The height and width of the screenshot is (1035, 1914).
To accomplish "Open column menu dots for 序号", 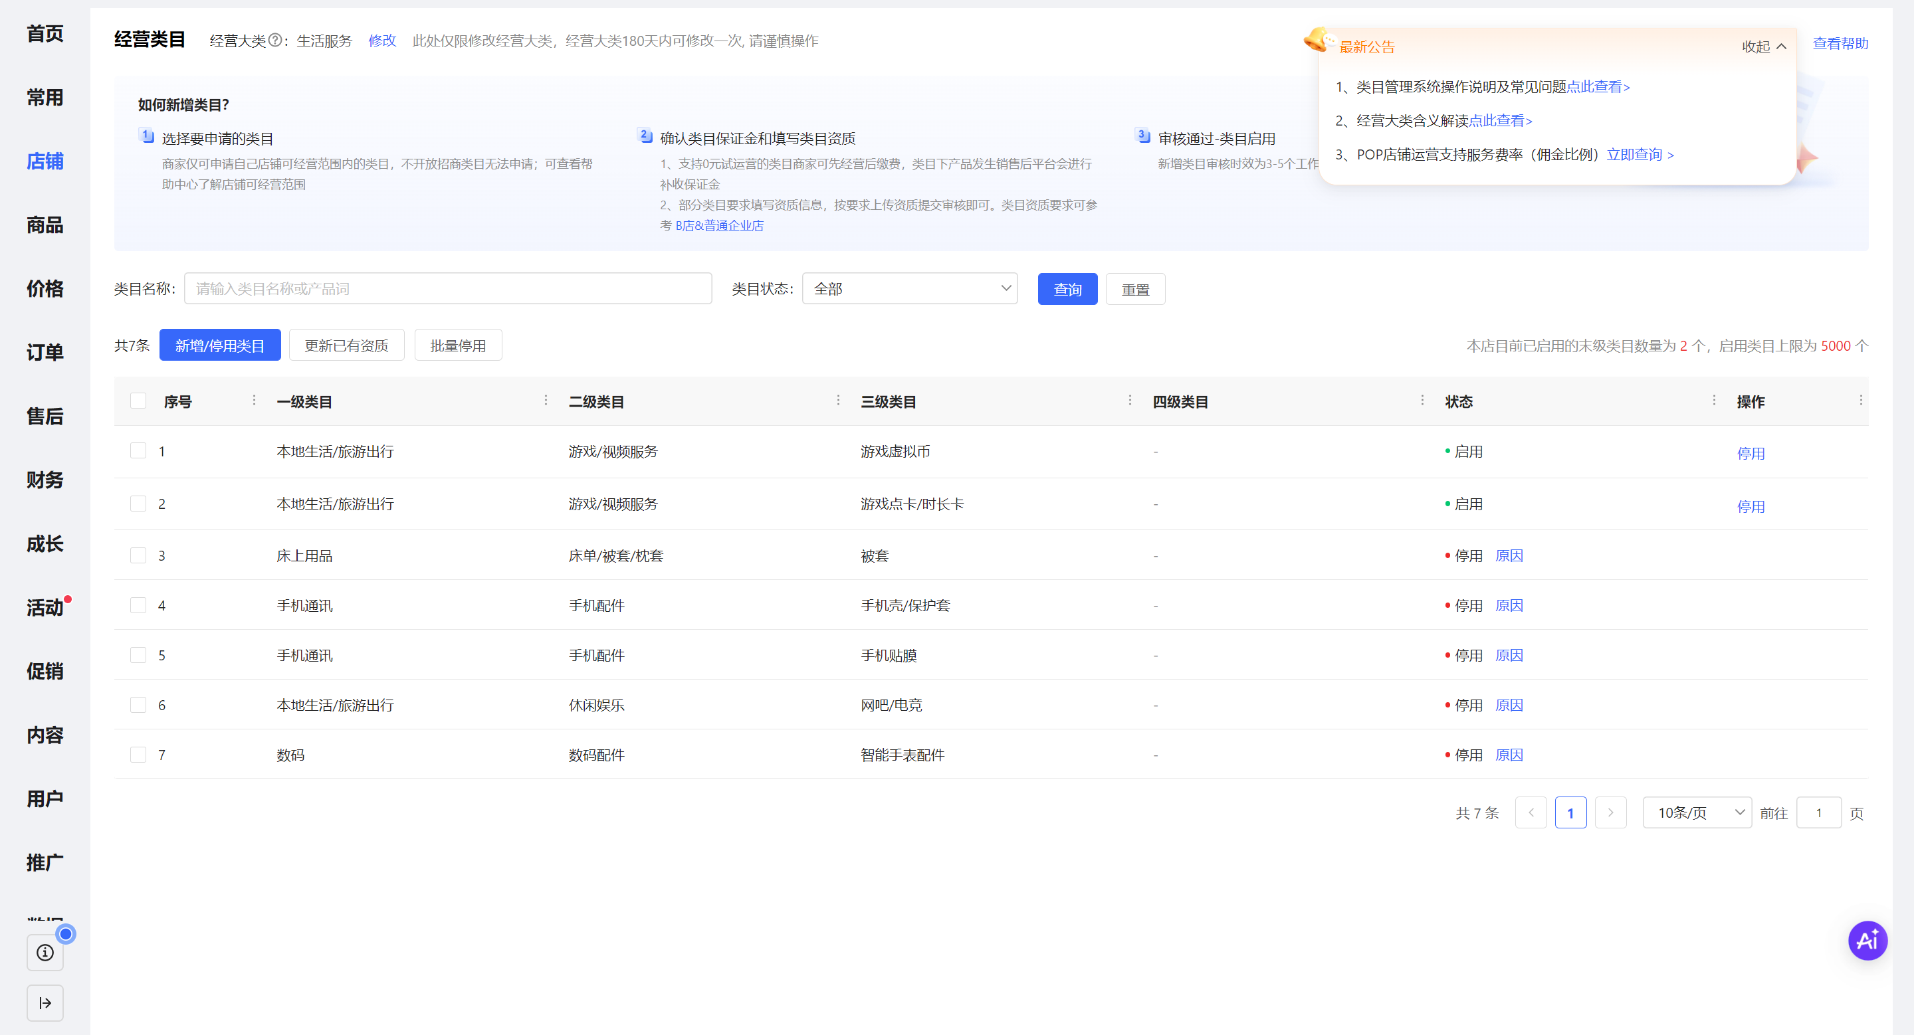I will [x=254, y=400].
